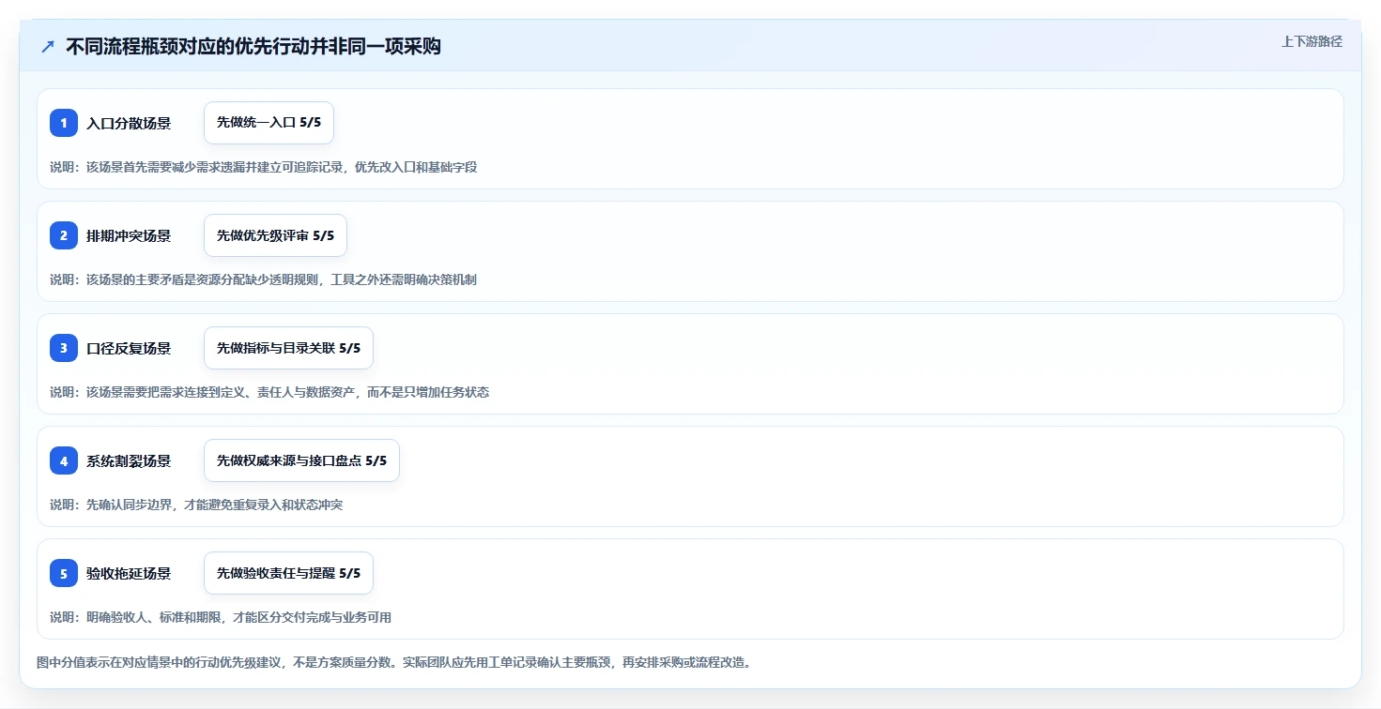Select the 先做统一入口 5/5 chip
The width and height of the screenshot is (1381, 709).
[269, 123]
